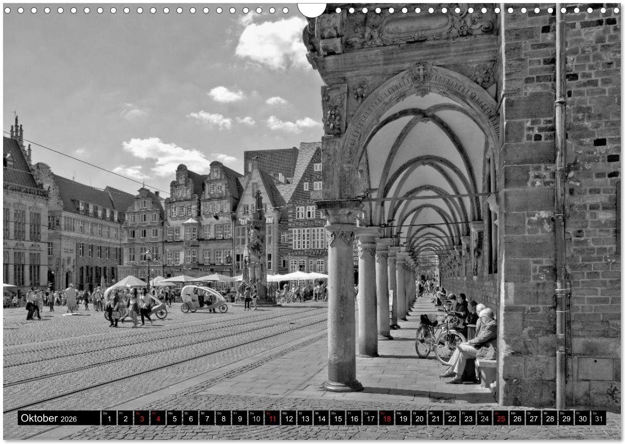Select day 1 in the calendar strip
The image size is (625, 444).
point(109,418)
